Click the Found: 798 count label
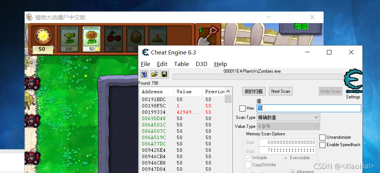 click(x=148, y=83)
